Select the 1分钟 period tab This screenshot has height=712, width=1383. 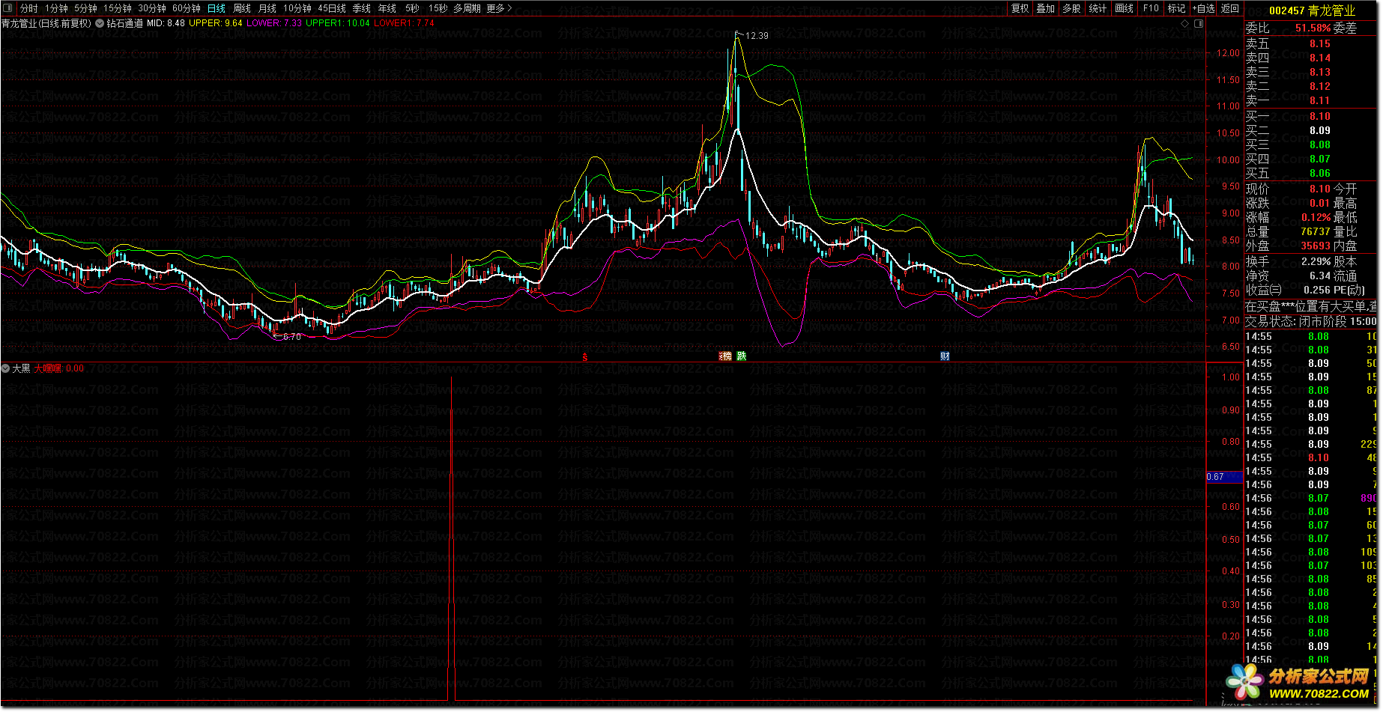click(56, 8)
